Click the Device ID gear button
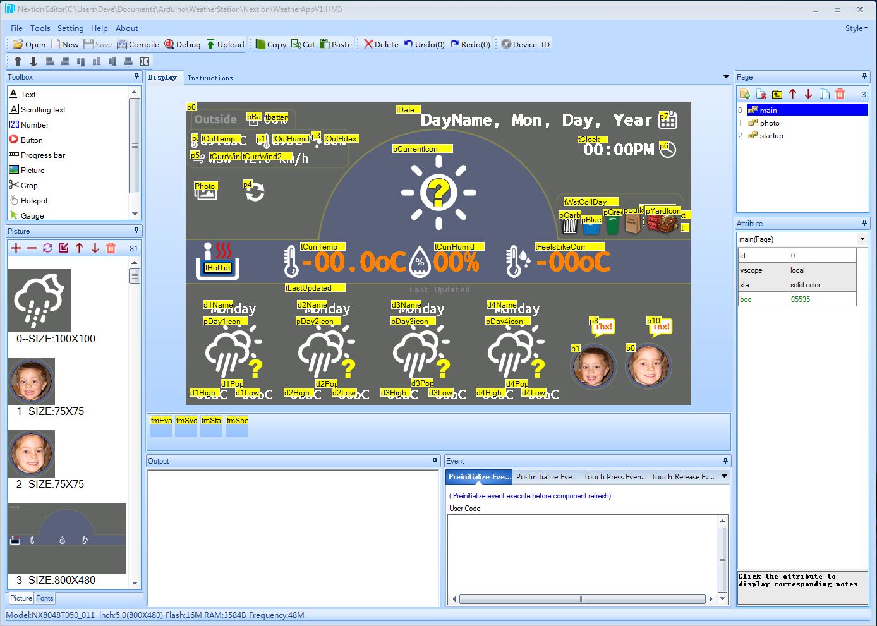The height and width of the screenshot is (626, 877). point(525,44)
